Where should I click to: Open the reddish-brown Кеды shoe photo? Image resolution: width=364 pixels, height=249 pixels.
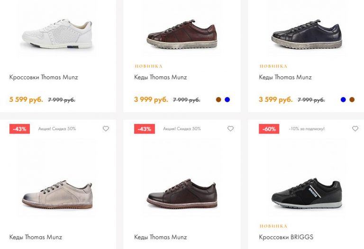pyautogui.click(x=182, y=34)
